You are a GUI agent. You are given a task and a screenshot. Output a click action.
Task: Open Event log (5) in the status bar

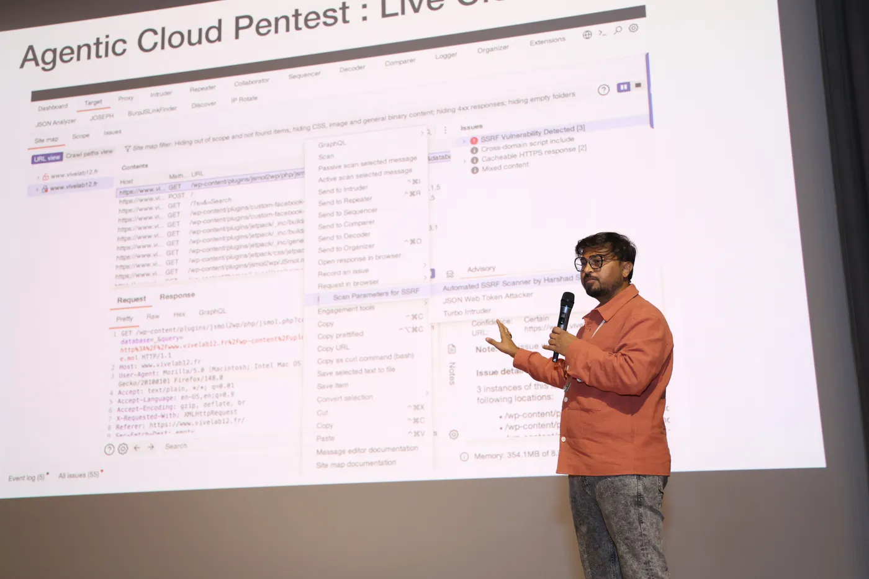(x=26, y=478)
